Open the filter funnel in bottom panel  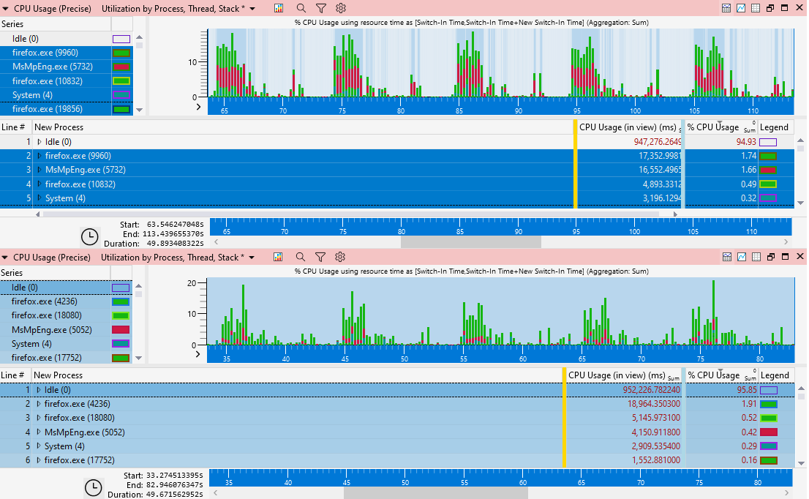pyautogui.click(x=320, y=257)
